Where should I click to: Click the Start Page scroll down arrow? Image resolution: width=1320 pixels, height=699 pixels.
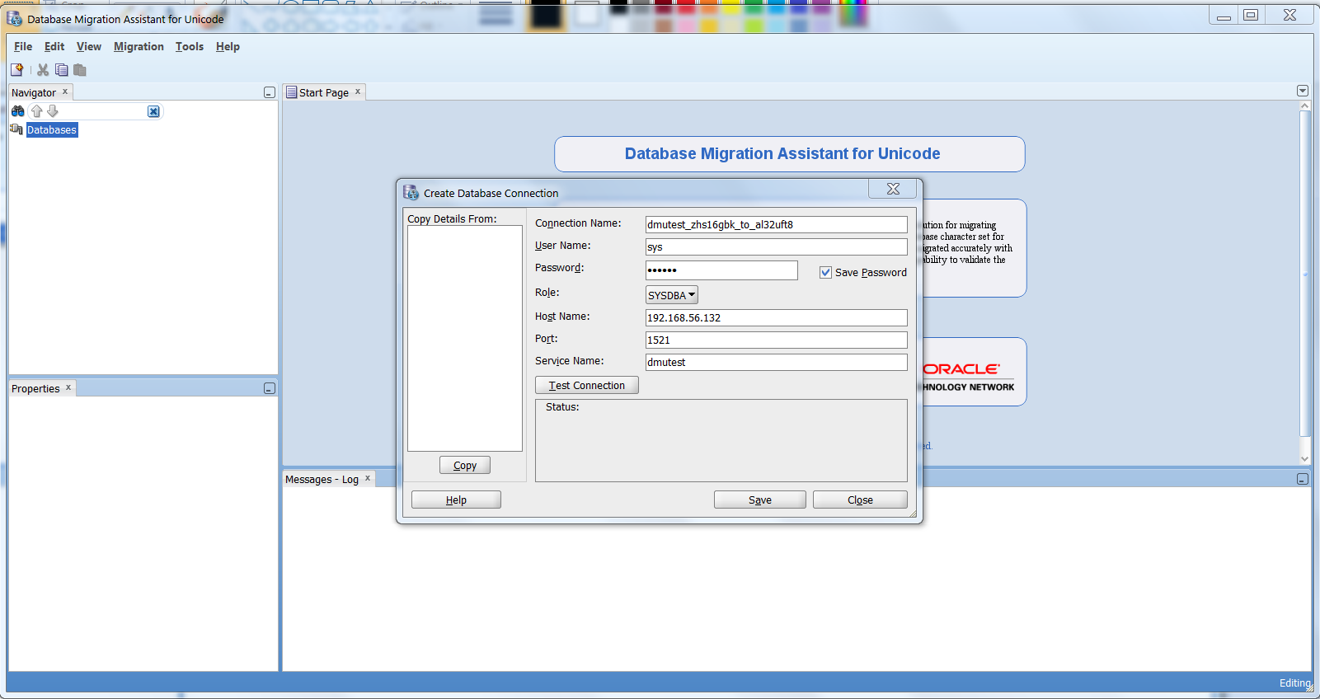pyautogui.click(x=1304, y=459)
